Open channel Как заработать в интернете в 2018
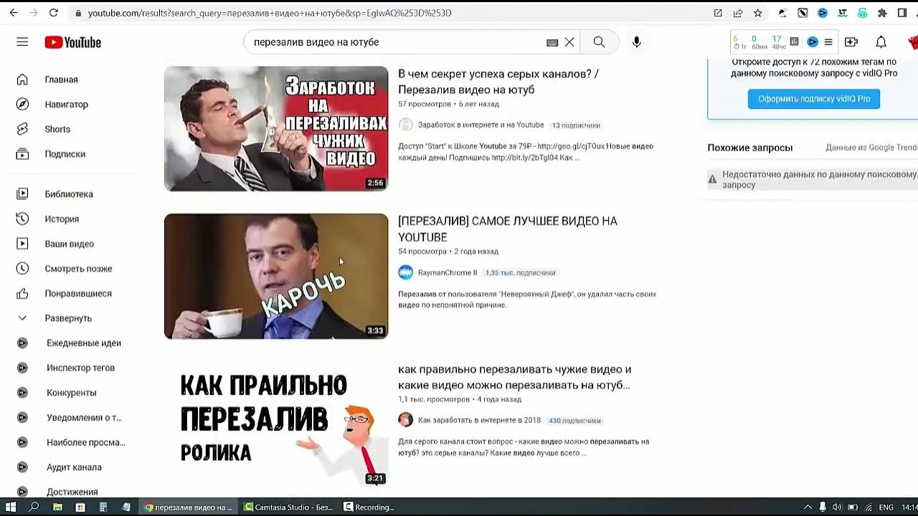Screen dimensions: 918x516 point(479,420)
